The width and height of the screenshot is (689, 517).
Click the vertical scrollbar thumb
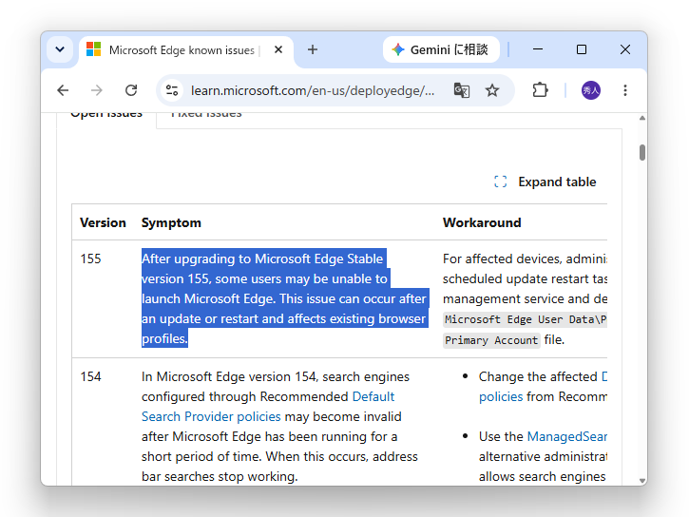pos(642,152)
